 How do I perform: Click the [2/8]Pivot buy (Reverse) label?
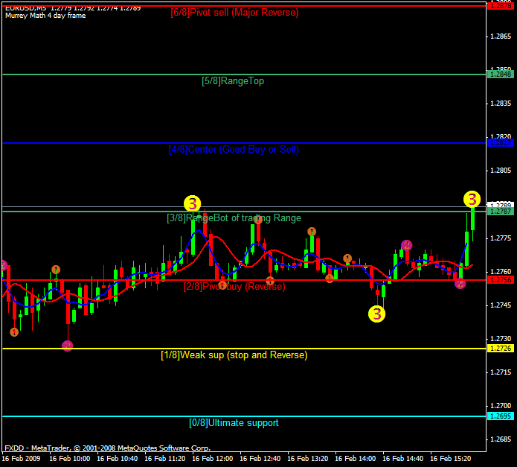[234, 286]
